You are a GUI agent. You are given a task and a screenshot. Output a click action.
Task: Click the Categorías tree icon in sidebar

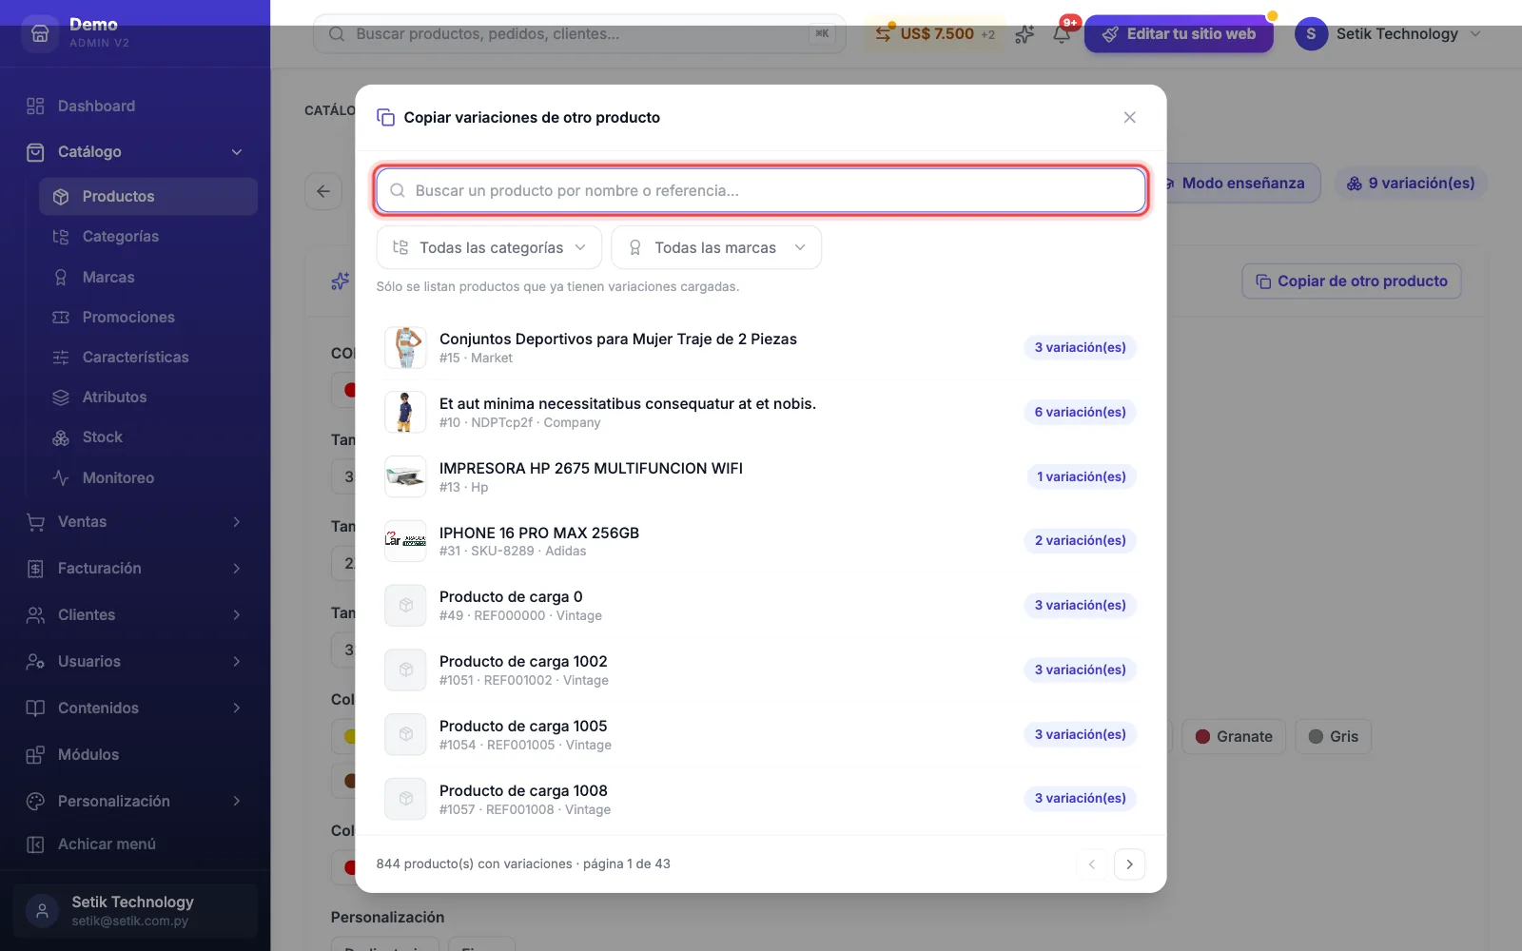coord(61,237)
